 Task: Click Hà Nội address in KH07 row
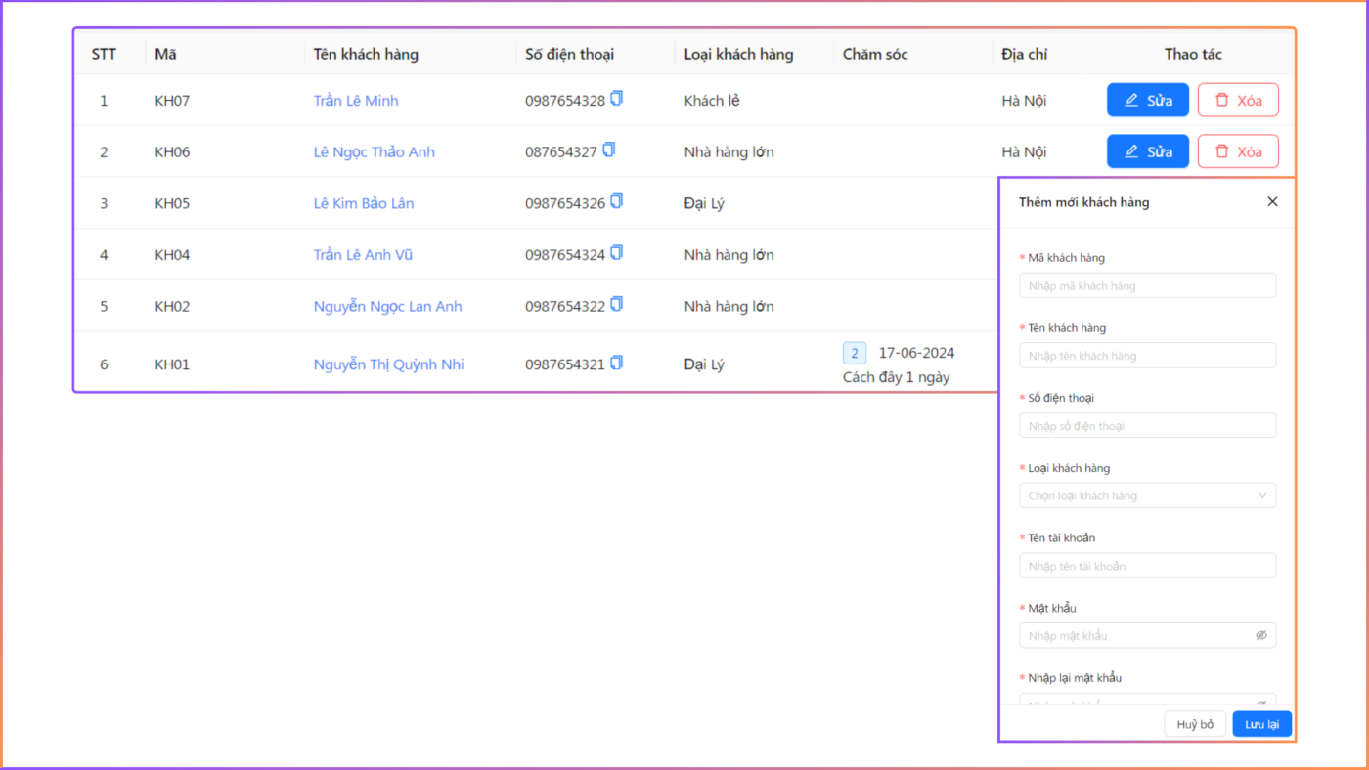(x=1024, y=101)
